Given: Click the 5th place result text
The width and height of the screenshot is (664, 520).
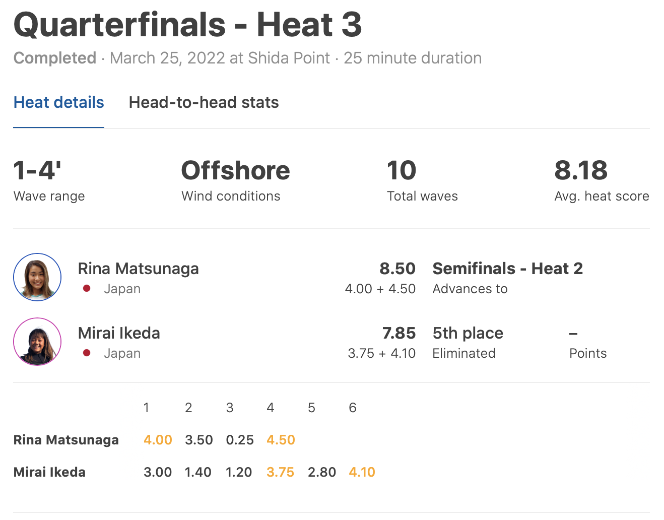Looking at the screenshot, I should coord(468,333).
